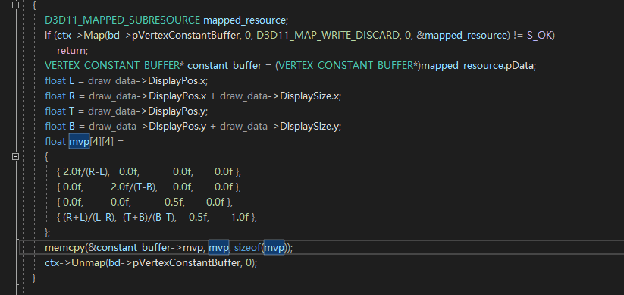
Task: Click the D3D11_MAPPED_SUBRESOURCE type name
Action: click(x=123, y=20)
